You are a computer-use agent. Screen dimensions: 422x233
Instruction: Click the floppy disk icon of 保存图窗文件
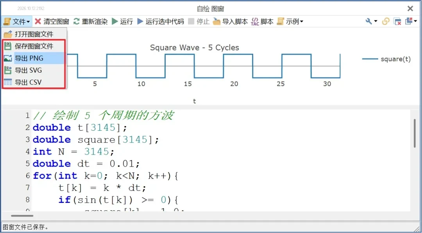point(8,46)
